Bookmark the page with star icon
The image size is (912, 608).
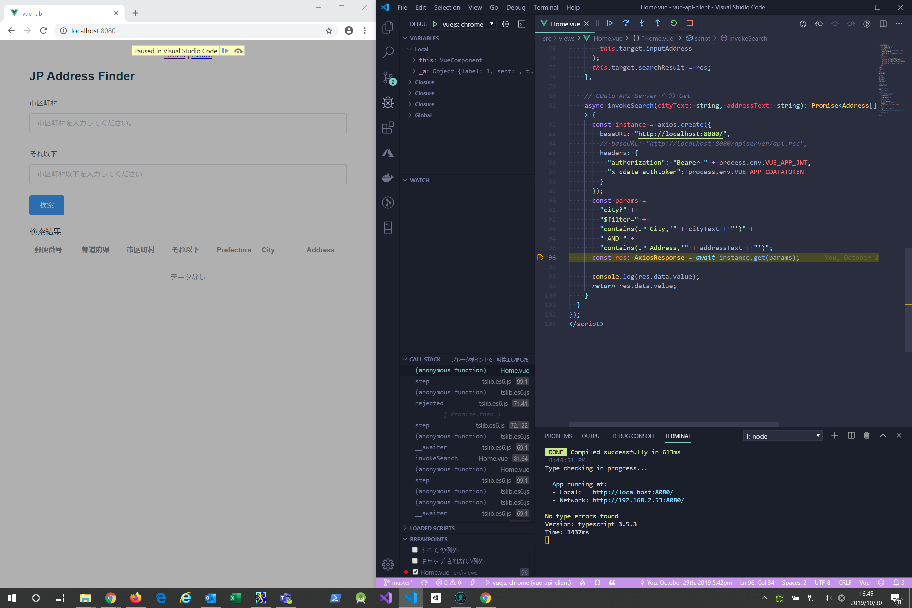coord(329,31)
